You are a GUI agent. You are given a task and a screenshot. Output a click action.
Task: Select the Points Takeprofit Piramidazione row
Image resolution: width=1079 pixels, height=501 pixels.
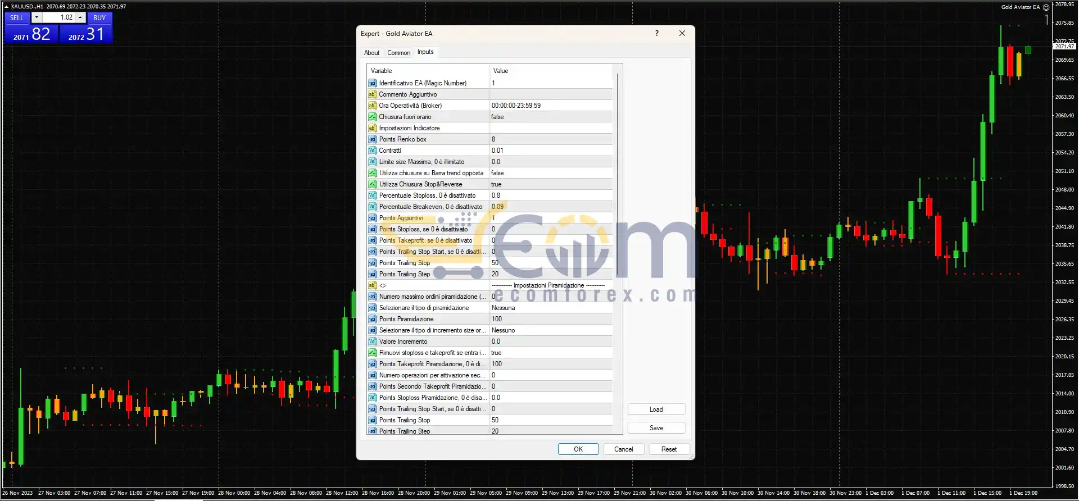pos(489,364)
